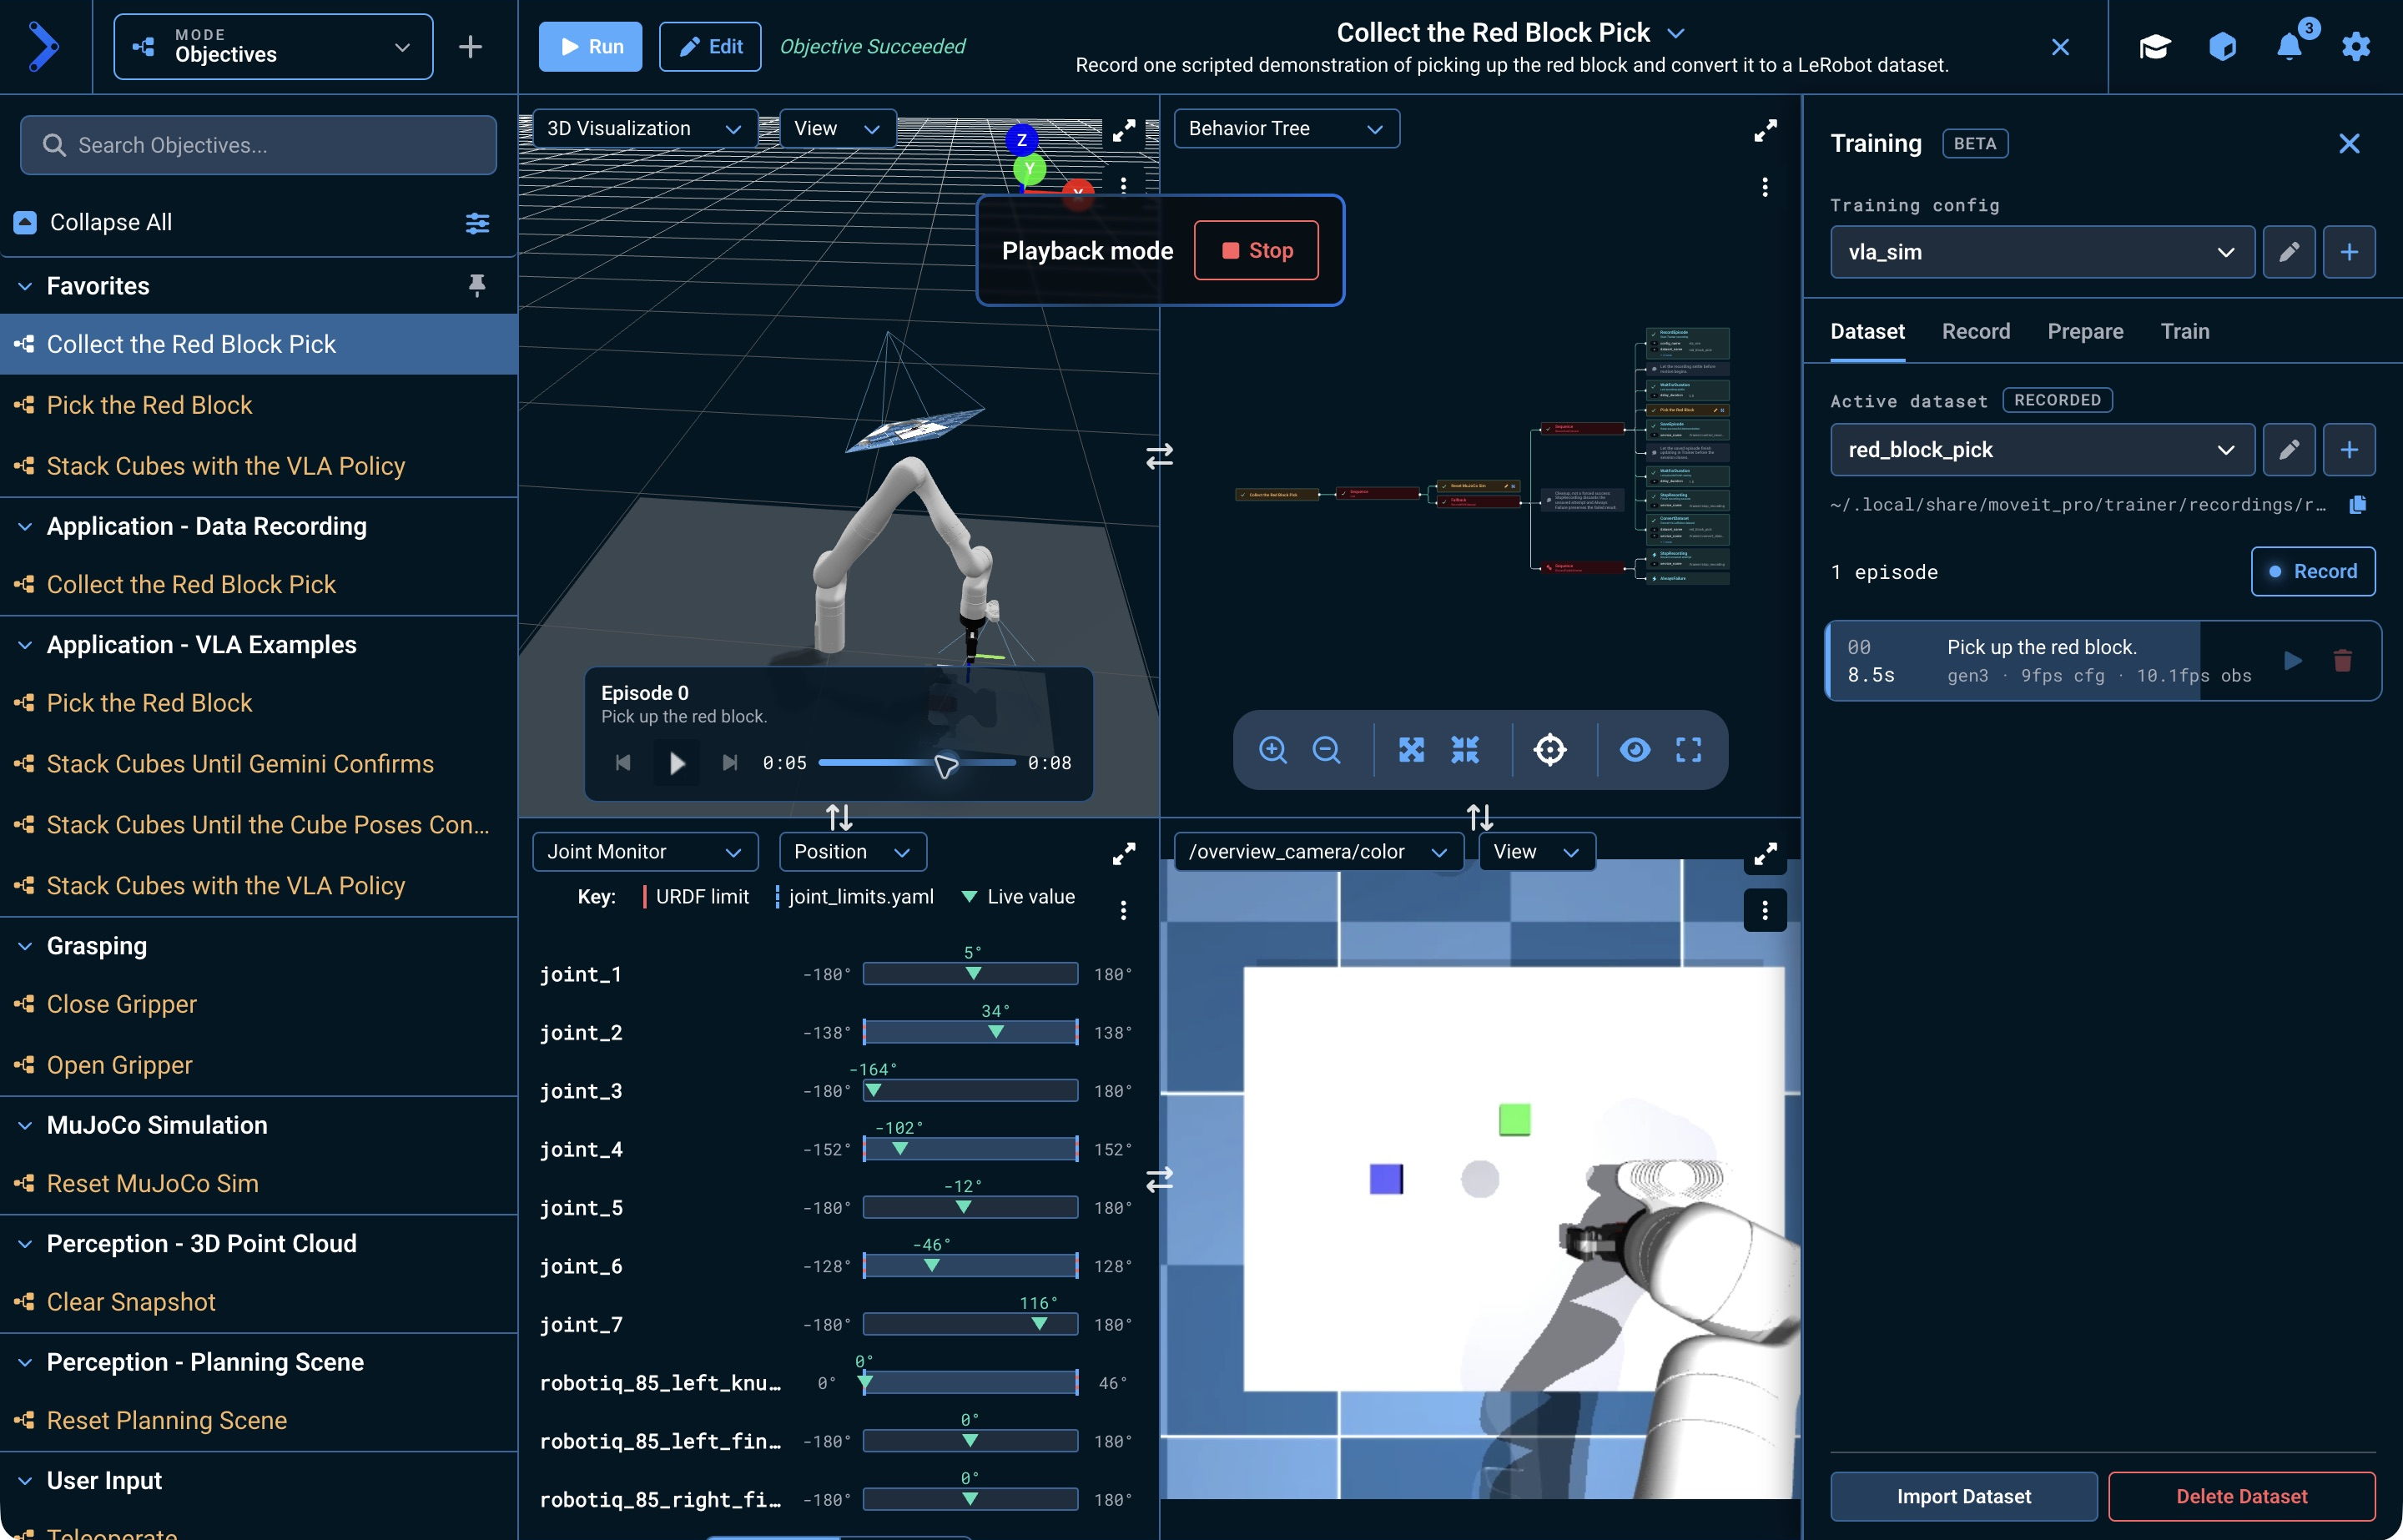Click the hexagon cube icon in header
The width and height of the screenshot is (2403, 1540).
click(x=2222, y=47)
